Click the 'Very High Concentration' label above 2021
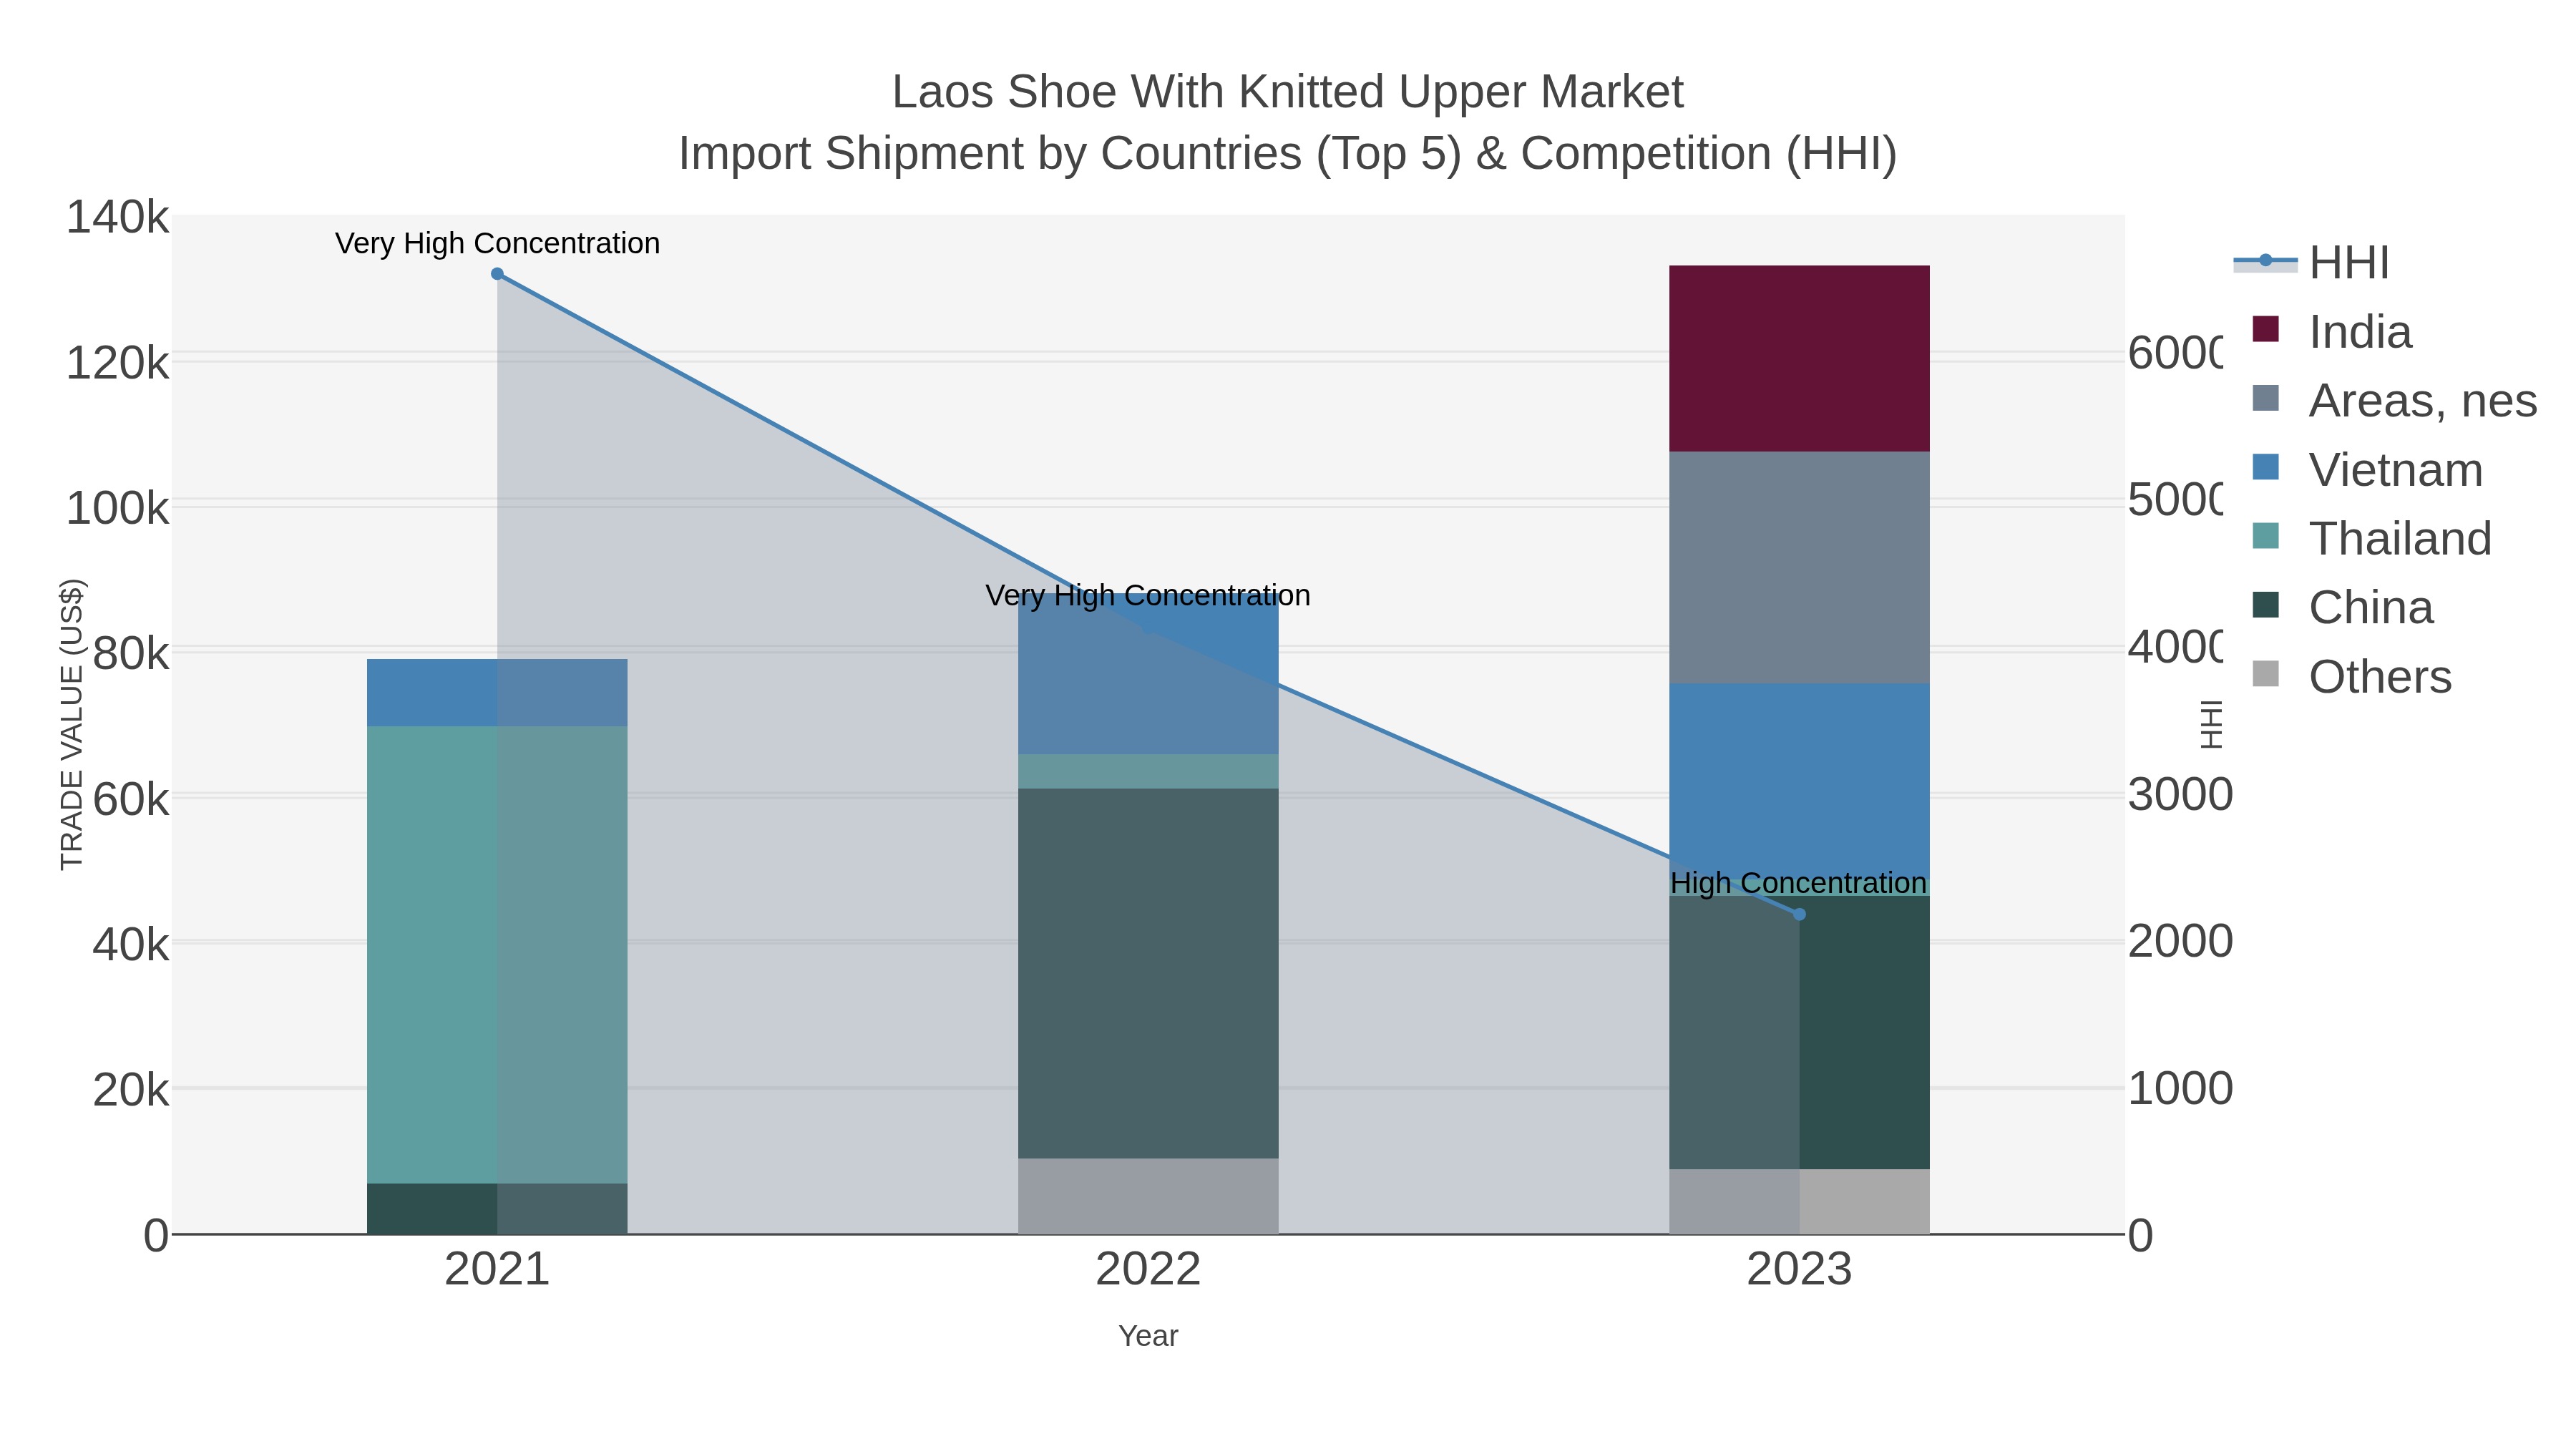The image size is (2576, 1449). coord(497,243)
